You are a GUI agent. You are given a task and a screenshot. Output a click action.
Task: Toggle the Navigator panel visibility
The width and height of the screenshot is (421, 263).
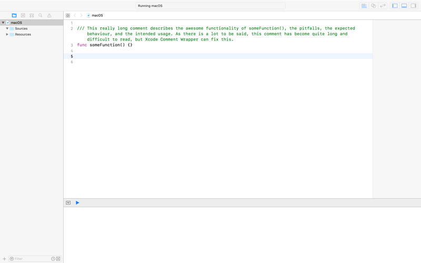point(395,6)
